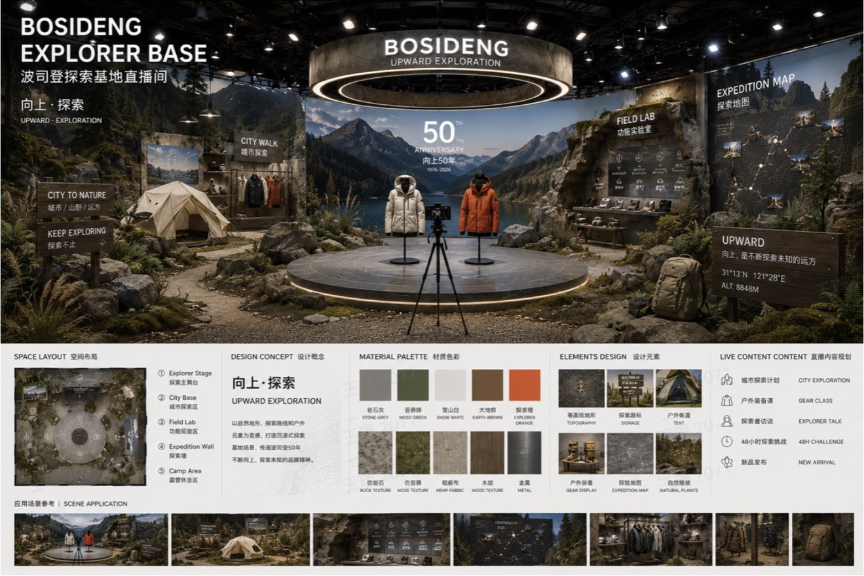Open the Signage element thumbnail
Viewport: 864px width, 576px height.
pos(629,389)
